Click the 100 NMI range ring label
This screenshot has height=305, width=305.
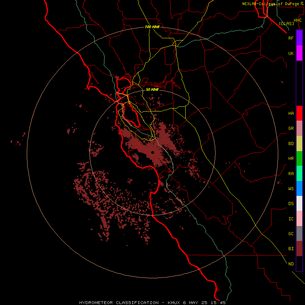152,27
